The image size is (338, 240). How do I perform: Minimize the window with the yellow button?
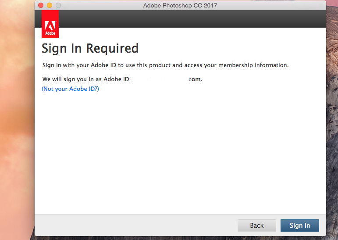coord(50,5)
